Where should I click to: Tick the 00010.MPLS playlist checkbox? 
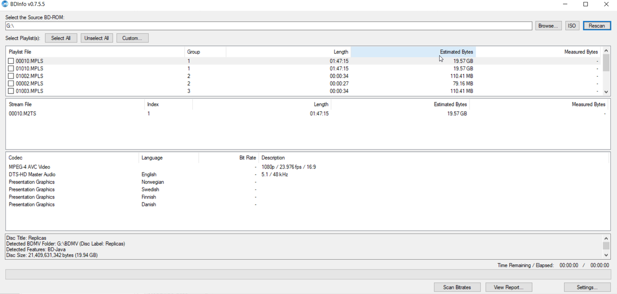[x=11, y=61]
